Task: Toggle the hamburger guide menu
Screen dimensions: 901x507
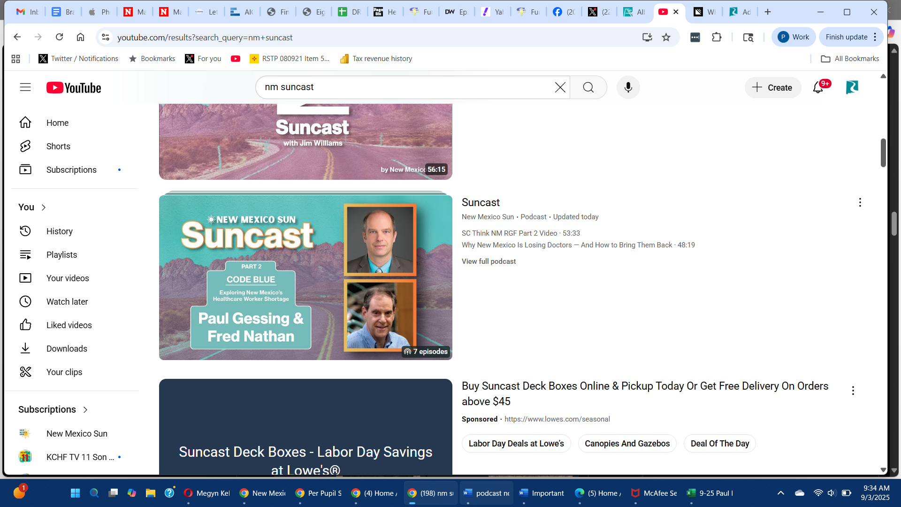Action: (x=25, y=87)
